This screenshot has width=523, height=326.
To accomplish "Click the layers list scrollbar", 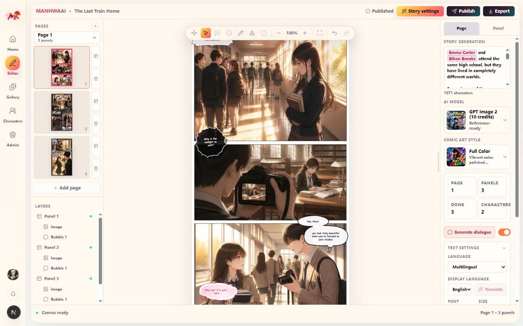I will pyautogui.click(x=100, y=251).
